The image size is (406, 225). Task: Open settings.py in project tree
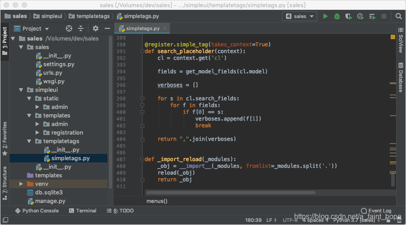55,64
